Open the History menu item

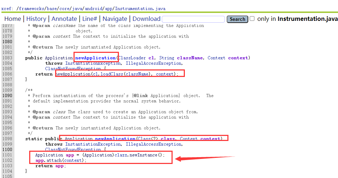click(36, 19)
